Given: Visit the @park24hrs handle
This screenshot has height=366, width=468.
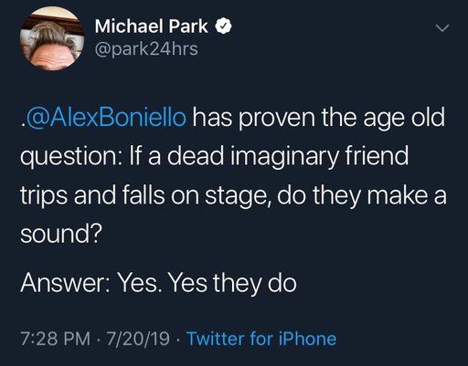Looking at the screenshot, I should (146, 48).
